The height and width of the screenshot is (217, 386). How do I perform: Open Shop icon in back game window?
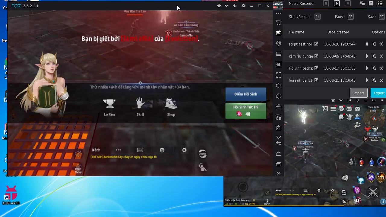pos(350,109)
